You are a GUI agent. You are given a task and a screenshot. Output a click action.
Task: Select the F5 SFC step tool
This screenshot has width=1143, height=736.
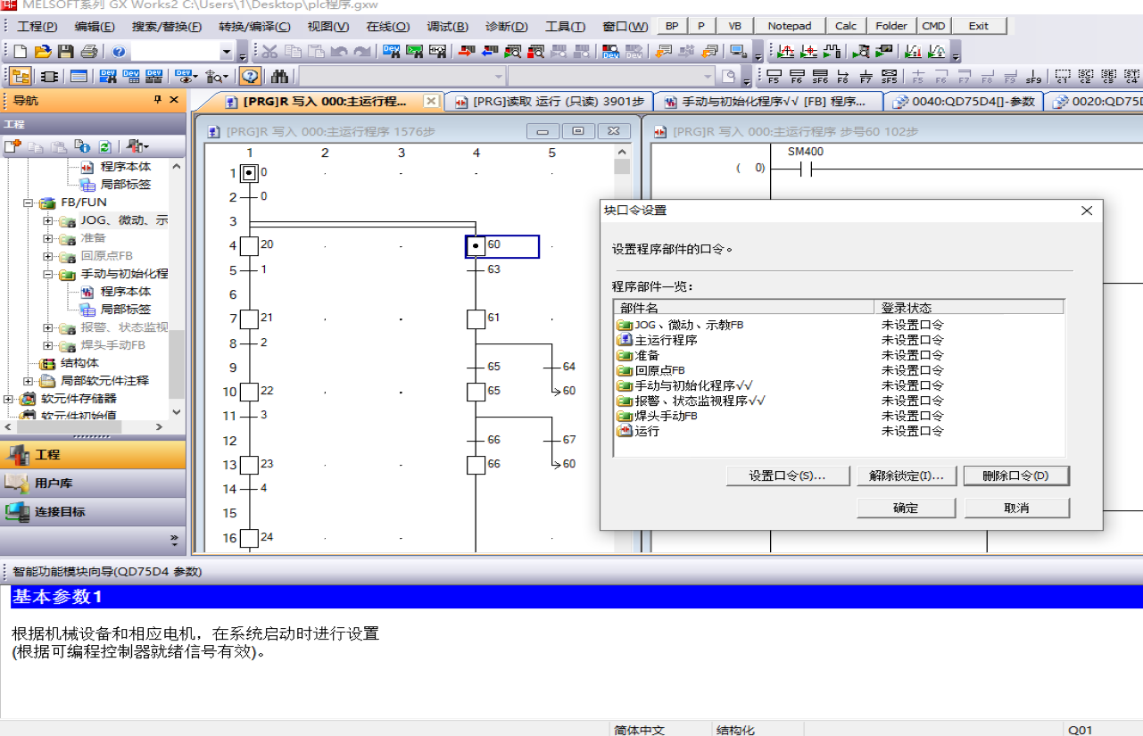(774, 76)
